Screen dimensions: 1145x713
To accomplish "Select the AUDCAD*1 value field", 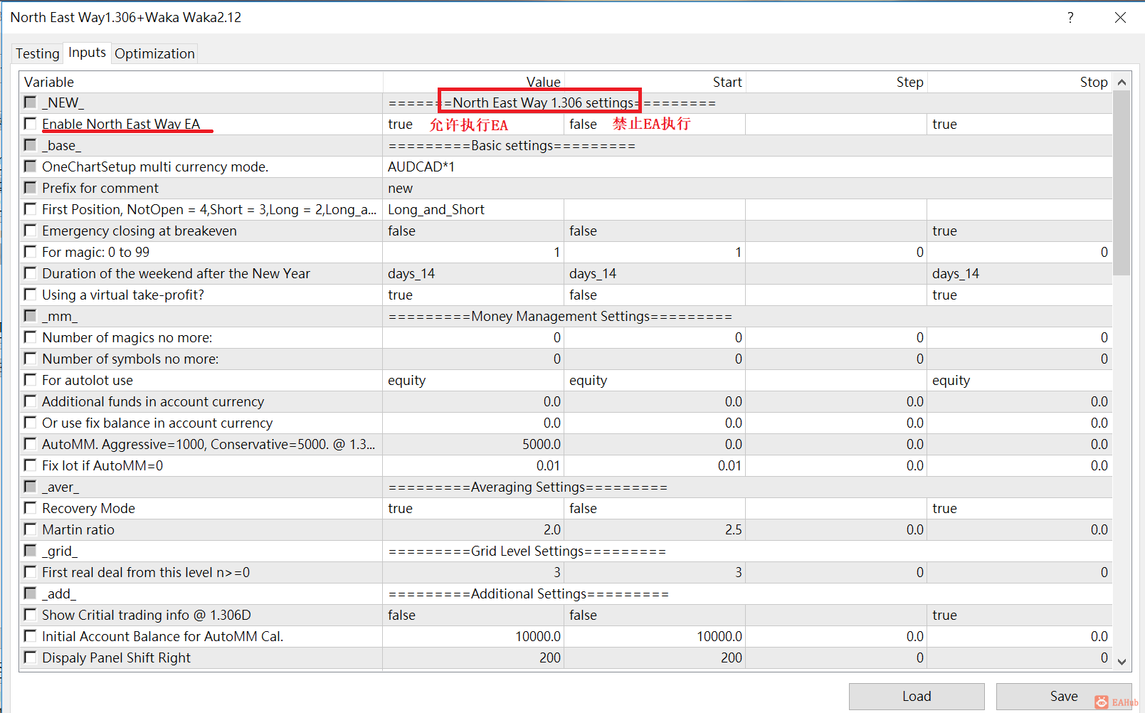I will click(747, 167).
